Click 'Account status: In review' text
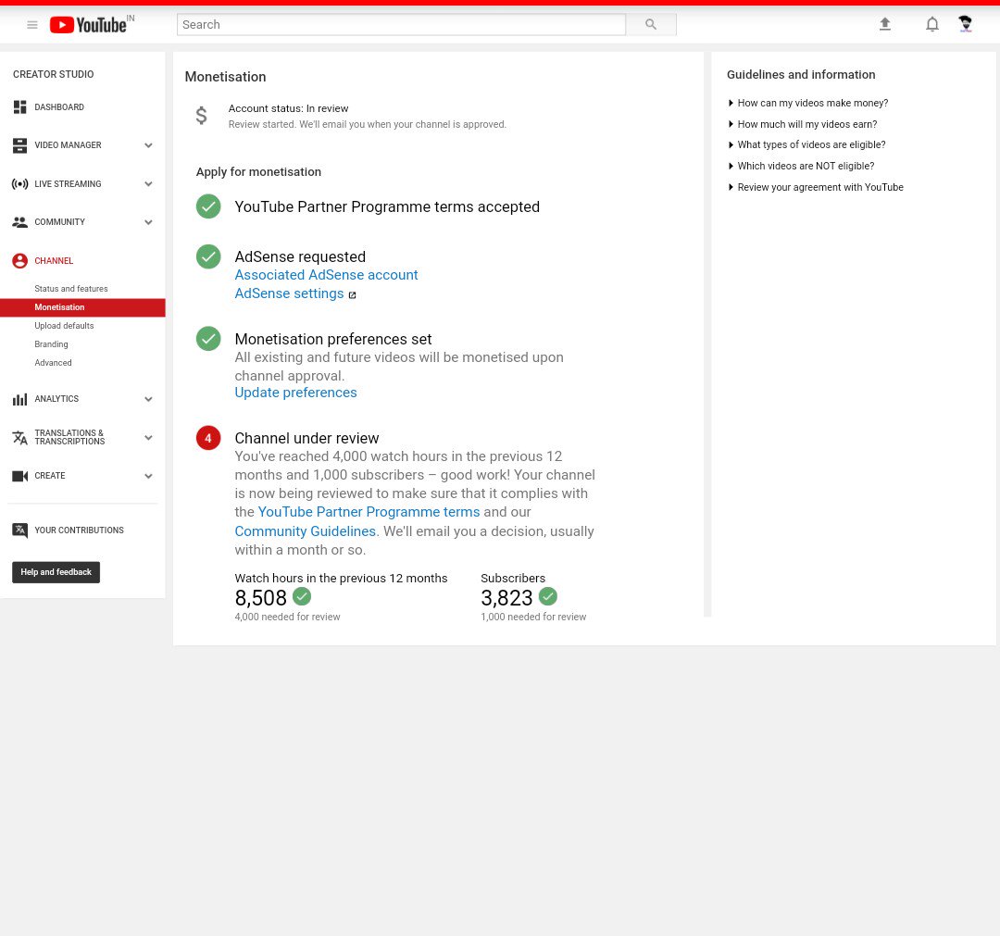This screenshot has width=1000, height=936. [288, 108]
